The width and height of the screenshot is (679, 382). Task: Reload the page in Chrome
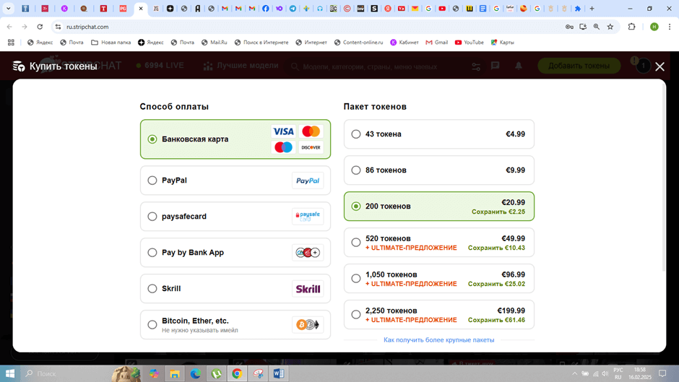tap(40, 27)
